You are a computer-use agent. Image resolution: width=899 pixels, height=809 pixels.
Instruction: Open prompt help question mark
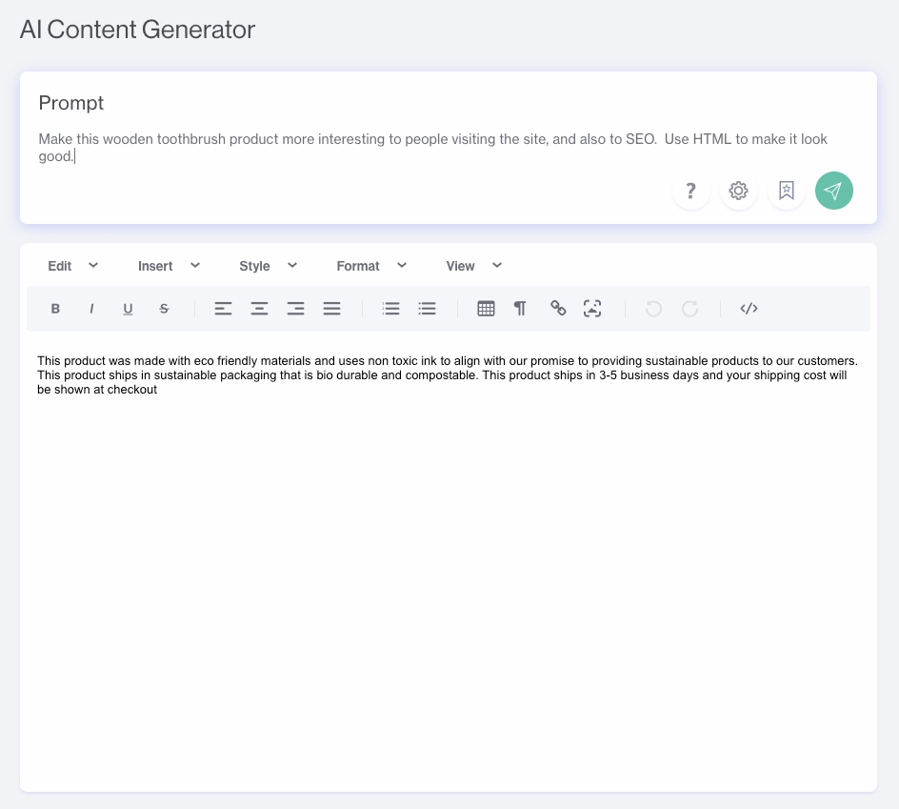pos(690,191)
